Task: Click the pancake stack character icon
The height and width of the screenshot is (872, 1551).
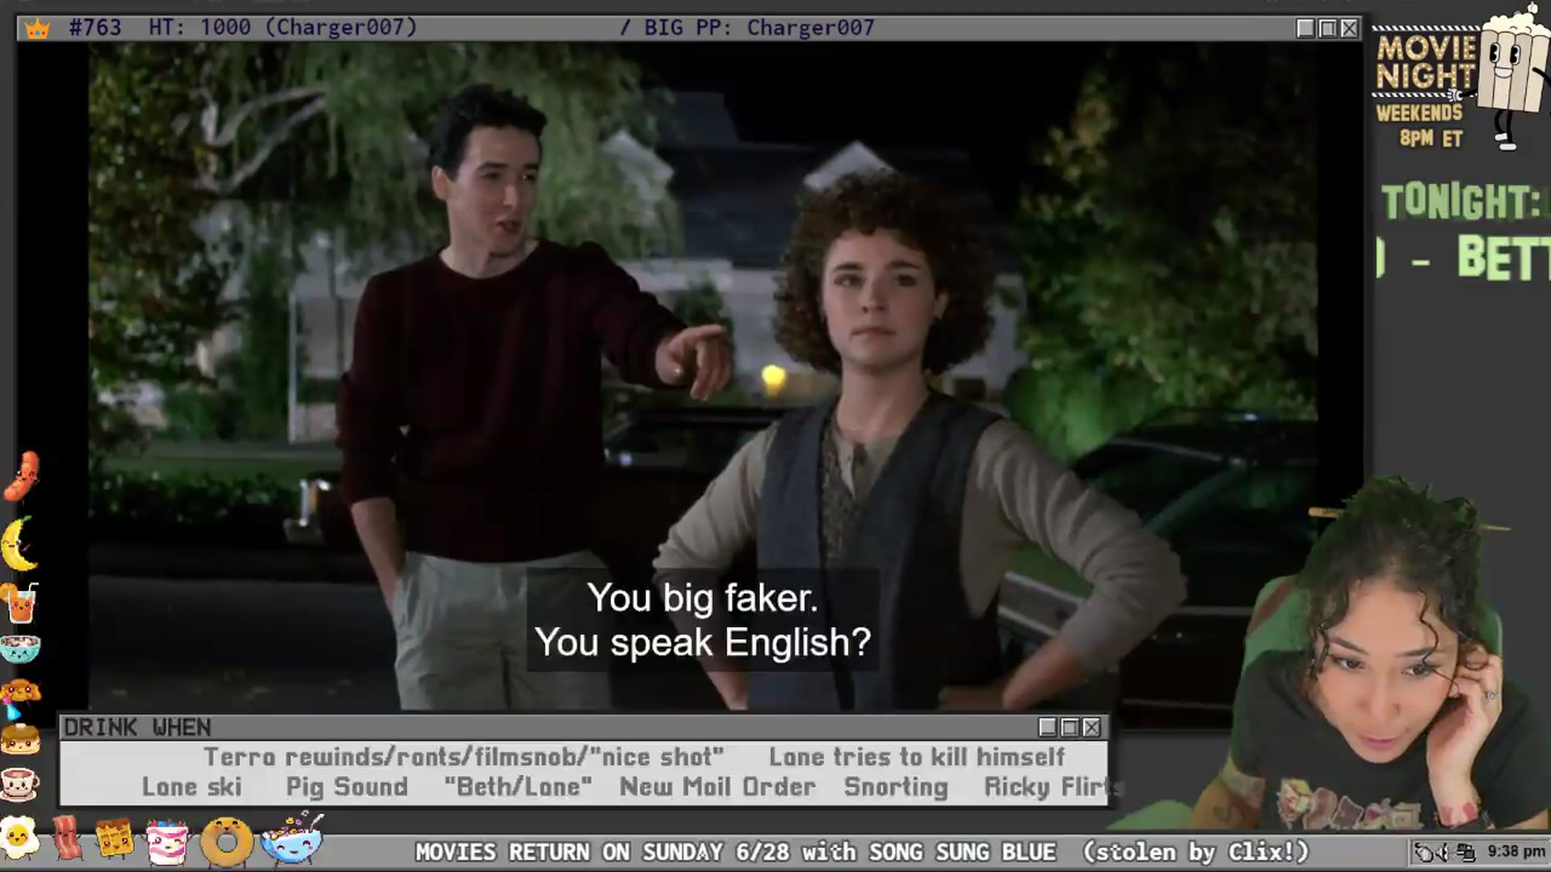Action: pos(20,738)
